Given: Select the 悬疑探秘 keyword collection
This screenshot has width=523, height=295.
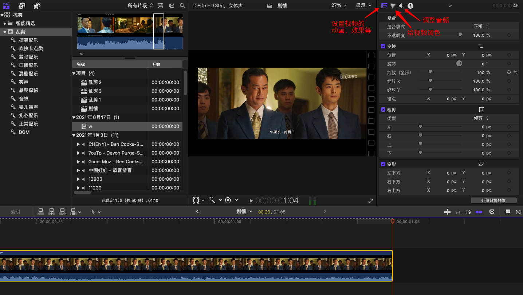Looking at the screenshot, I should pyautogui.click(x=28, y=90).
